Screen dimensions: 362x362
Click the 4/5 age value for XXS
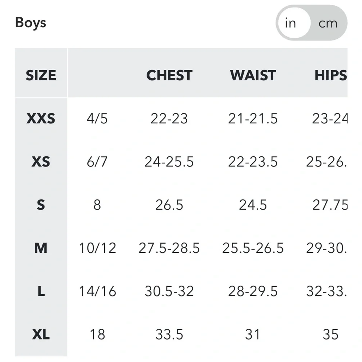(97, 118)
